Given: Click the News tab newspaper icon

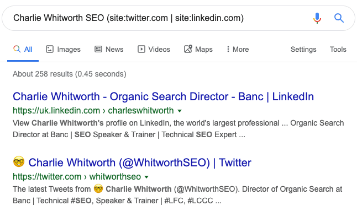Looking at the screenshot, I should (98, 49).
